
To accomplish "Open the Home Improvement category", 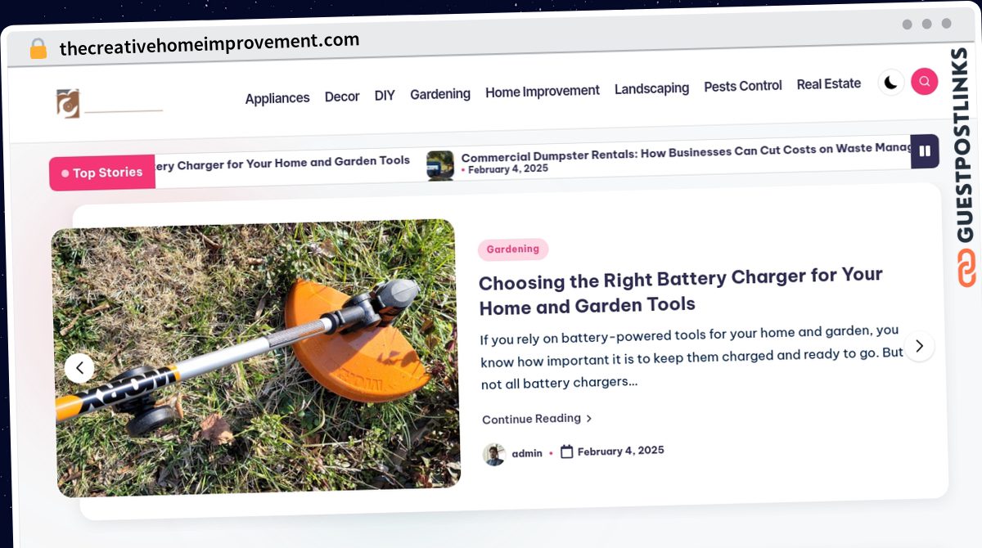I will pos(543,91).
